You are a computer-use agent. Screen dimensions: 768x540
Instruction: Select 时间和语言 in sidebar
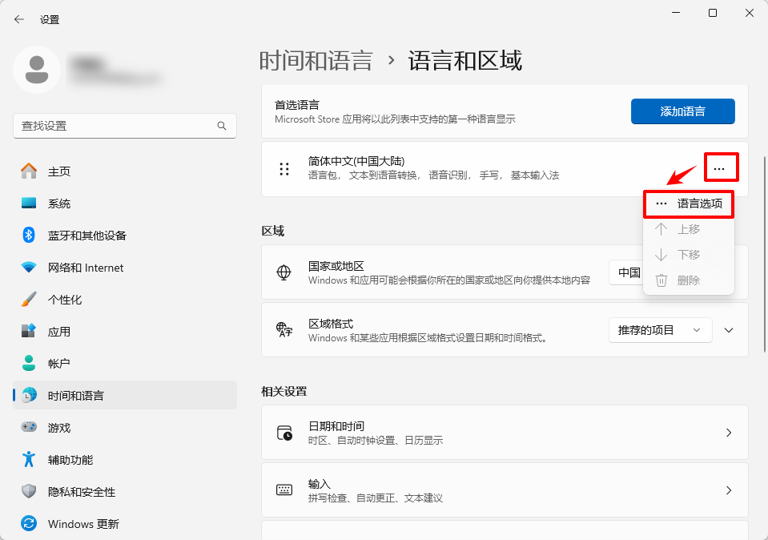point(125,396)
